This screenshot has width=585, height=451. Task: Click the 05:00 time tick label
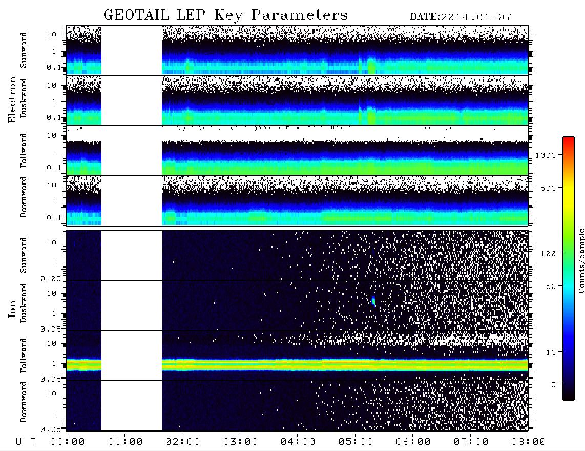pos(356,442)
